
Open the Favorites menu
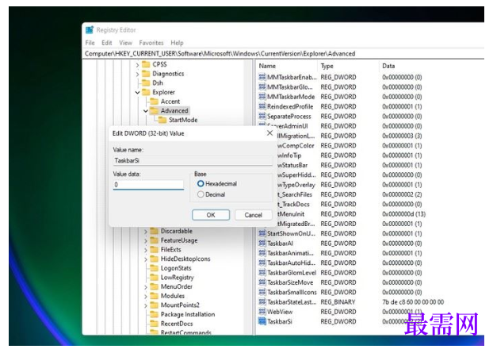pyautogui.click(x=151, y=43)
